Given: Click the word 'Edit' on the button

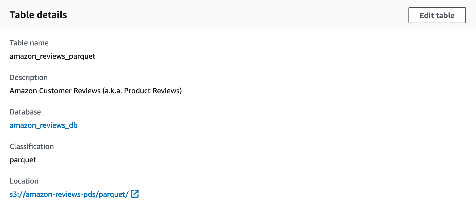Looking at the screenshot, I should (427, 15).
